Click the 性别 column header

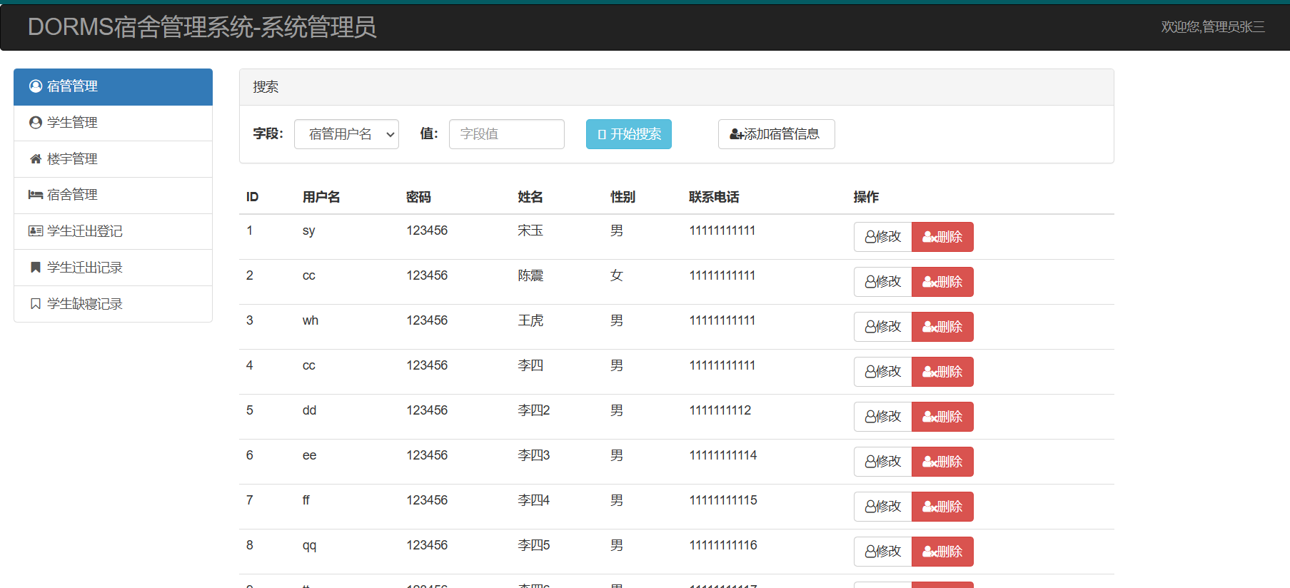(x=623, y=197)
